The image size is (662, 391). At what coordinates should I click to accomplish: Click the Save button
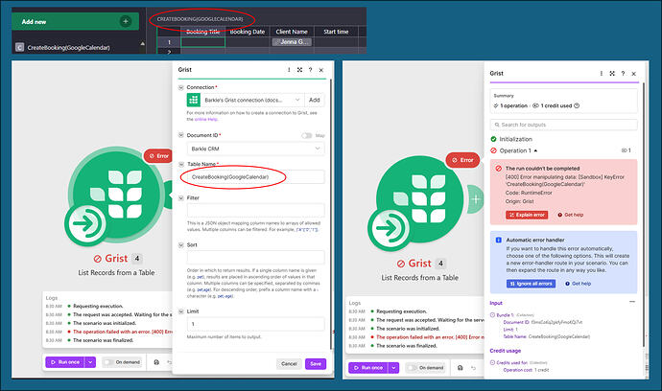click(x=316, y=363)
